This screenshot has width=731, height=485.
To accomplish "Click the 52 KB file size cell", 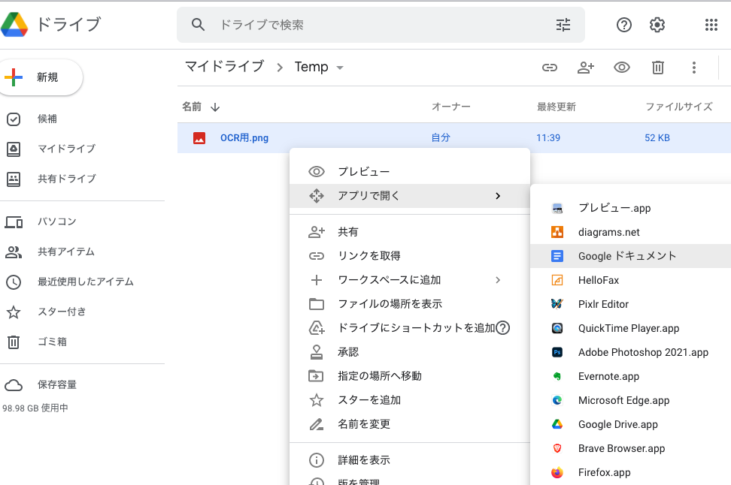I will 657,138.
